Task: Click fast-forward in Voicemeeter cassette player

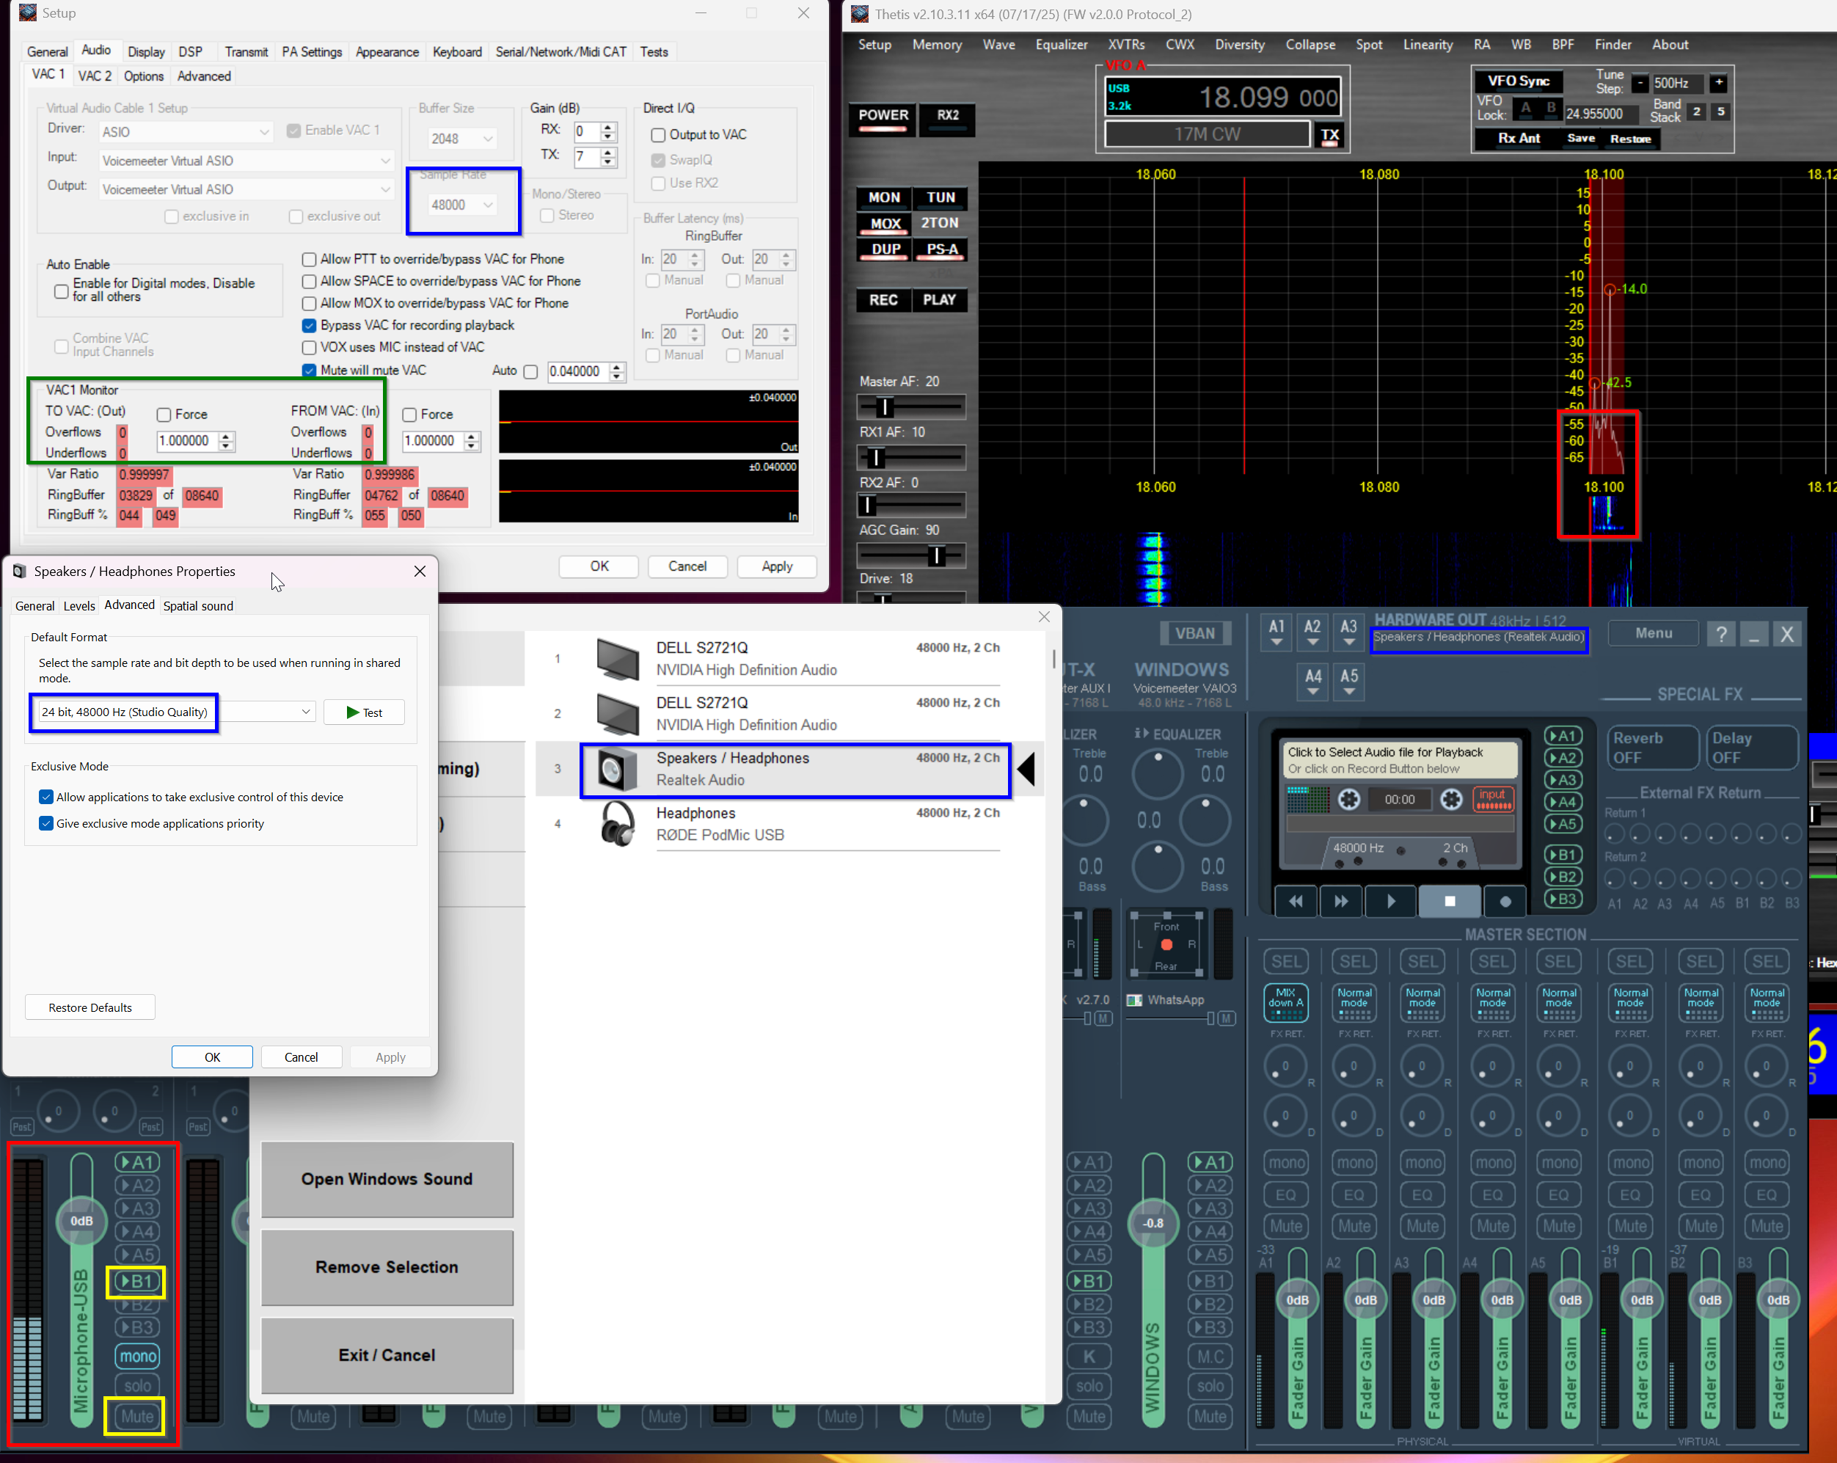Action: (x=1341, y=902)
